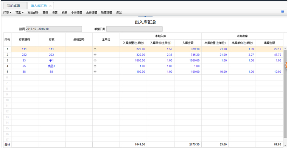This screenshot has width=288, height=149.
Task: Click the vertical scrollbar thumb of the table
Action: click(285, 94)
